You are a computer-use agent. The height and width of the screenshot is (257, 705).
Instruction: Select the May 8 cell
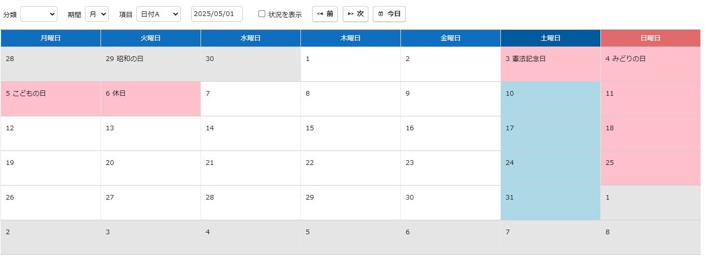[x=351, y=99]
